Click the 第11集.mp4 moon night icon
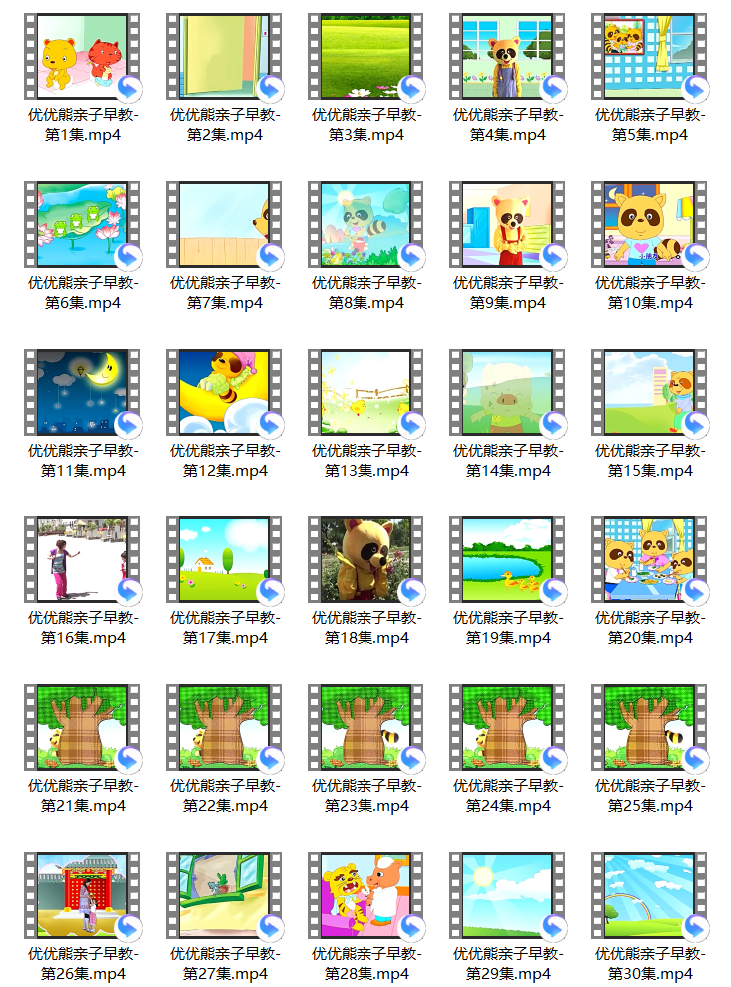This screenshot has width=731, height=987. tap(82, 393)
